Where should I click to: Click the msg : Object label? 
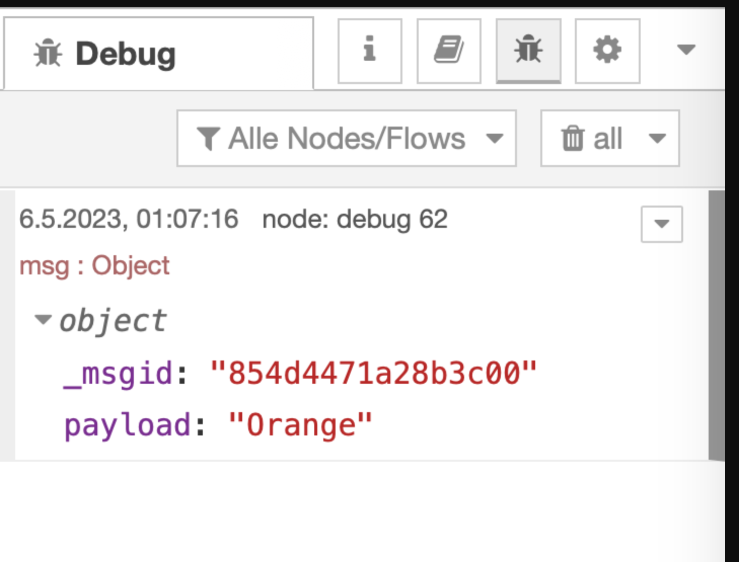click(94, 266)
